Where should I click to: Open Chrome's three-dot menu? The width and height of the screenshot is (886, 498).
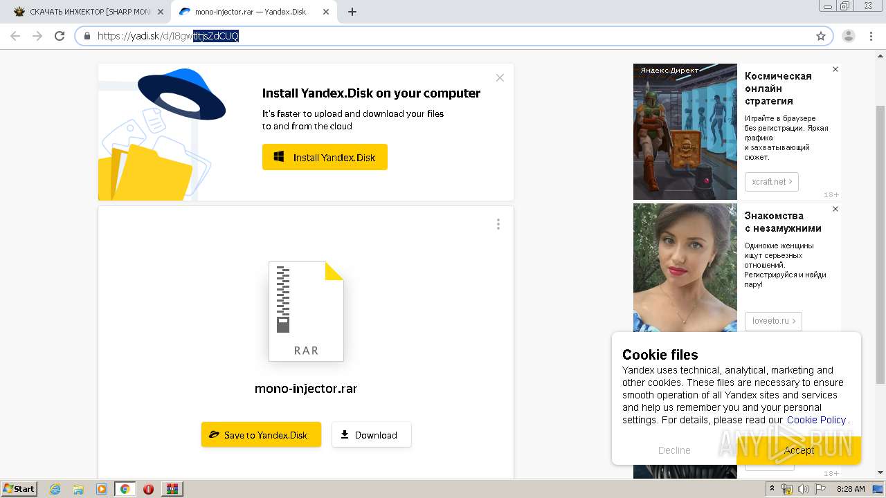pos(871,36)
